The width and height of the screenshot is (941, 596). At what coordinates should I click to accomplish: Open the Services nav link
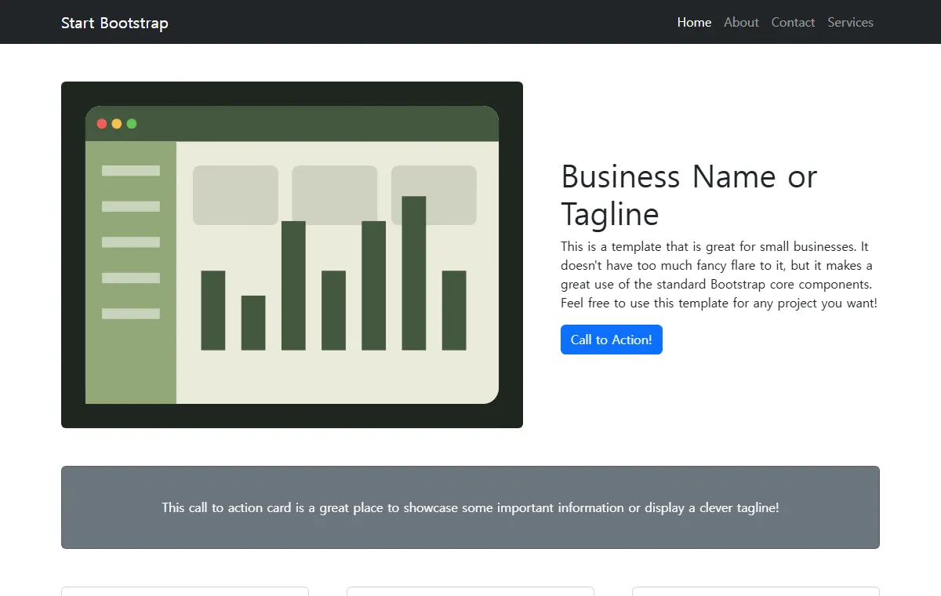tap(850, 22)
